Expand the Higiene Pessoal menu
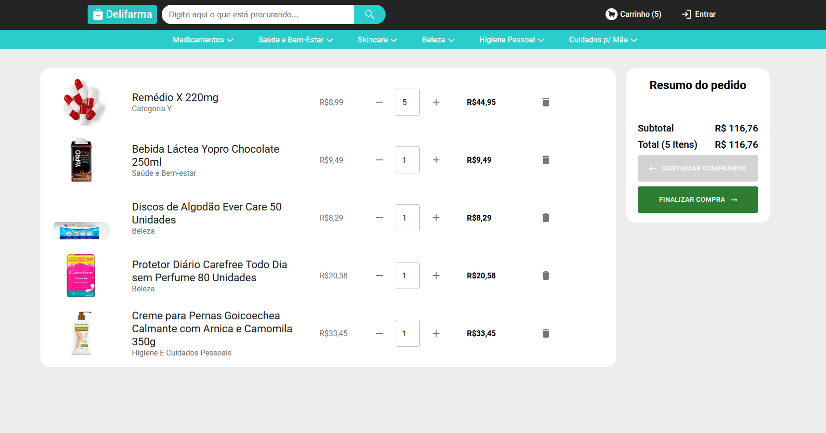Image resolution: width=826 pixels, height=433 pixels. [512, 40]
